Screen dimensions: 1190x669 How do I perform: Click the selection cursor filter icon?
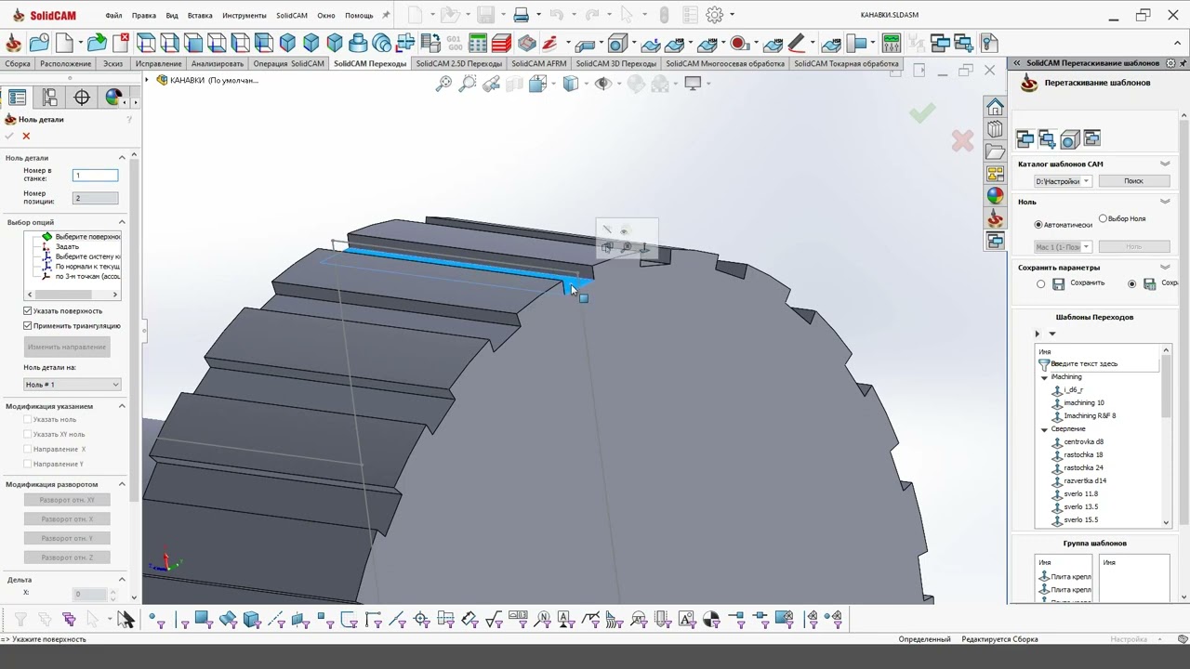(x=126, y=620)
